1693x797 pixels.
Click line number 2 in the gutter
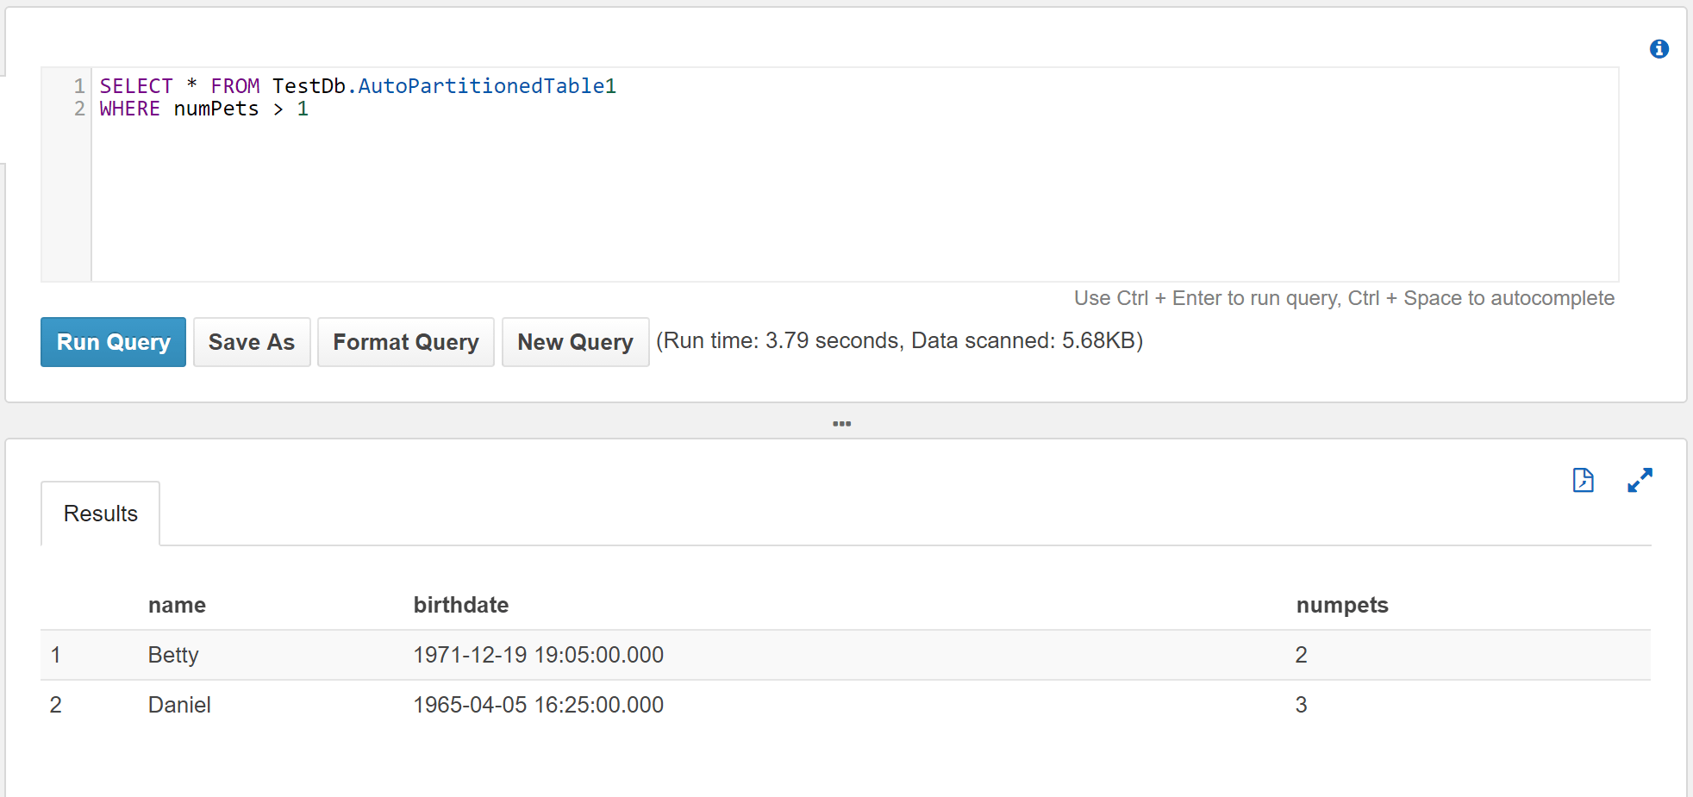(78, 109)
